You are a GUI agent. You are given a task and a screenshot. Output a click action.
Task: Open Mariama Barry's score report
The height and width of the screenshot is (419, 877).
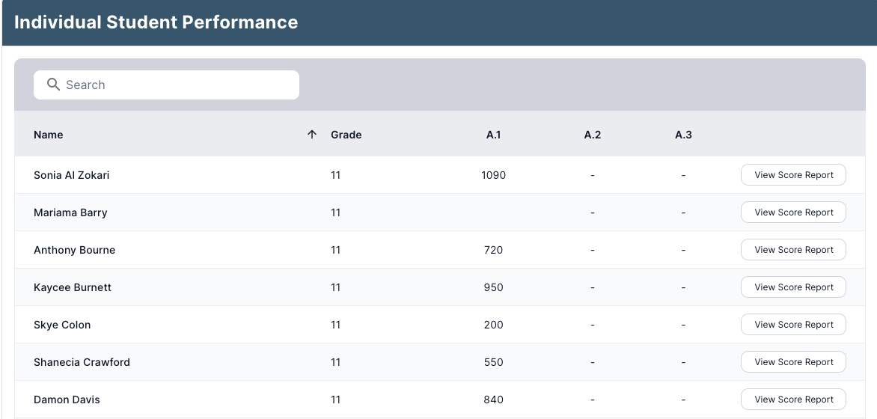(793, 212)
